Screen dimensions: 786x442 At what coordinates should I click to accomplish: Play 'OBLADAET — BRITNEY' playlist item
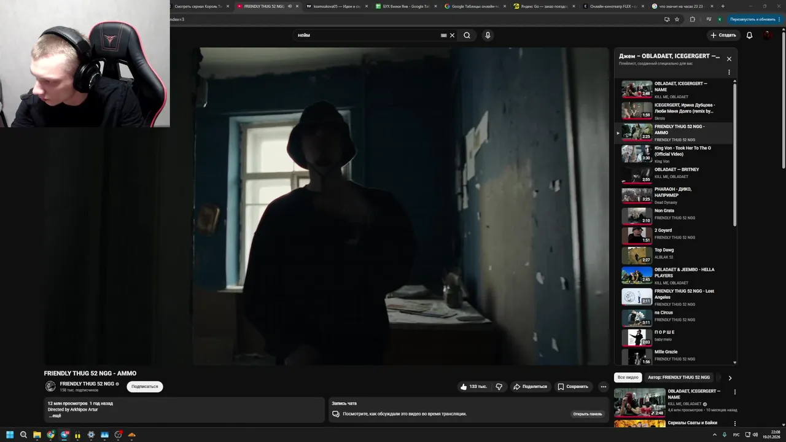674,176
